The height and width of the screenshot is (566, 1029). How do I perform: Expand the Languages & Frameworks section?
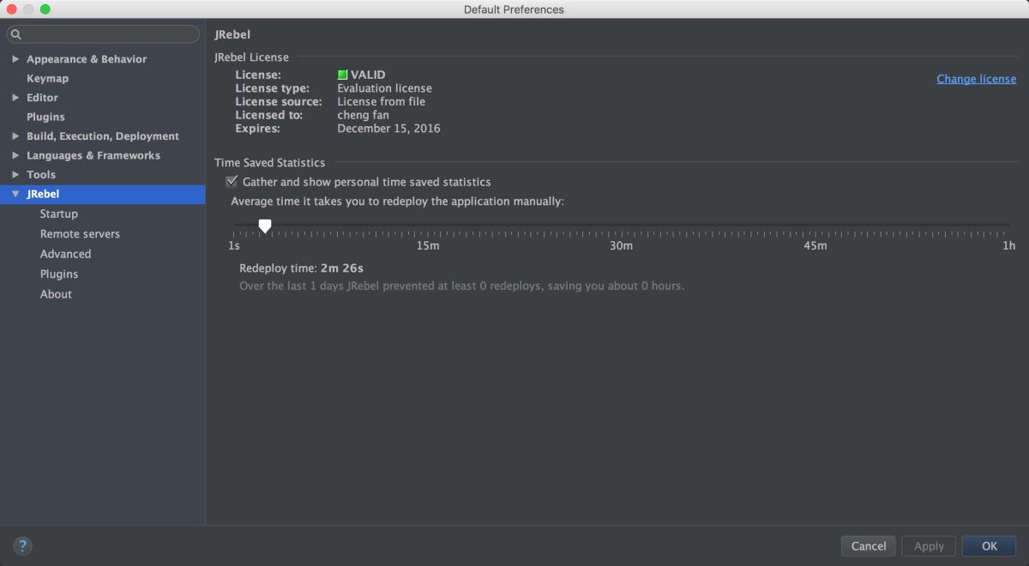tap(16, 155)
